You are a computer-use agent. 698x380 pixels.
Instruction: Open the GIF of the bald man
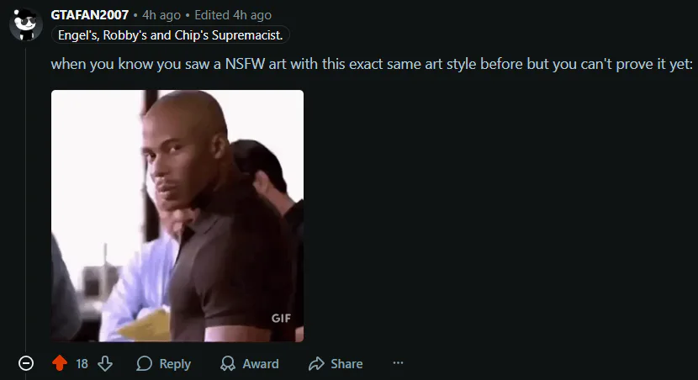[x=177, y=216]
